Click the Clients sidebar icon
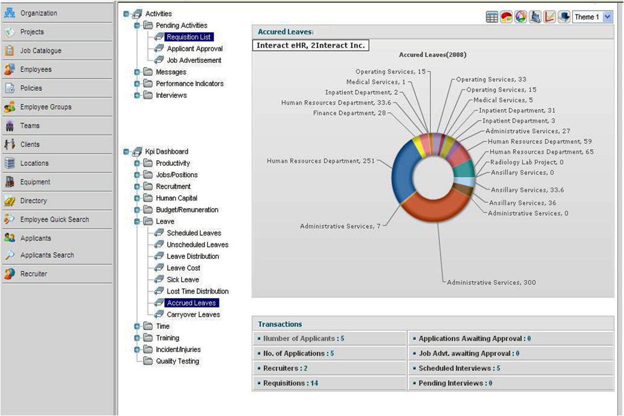This screenshot has width=624, height=416. [x=9, y=144]
